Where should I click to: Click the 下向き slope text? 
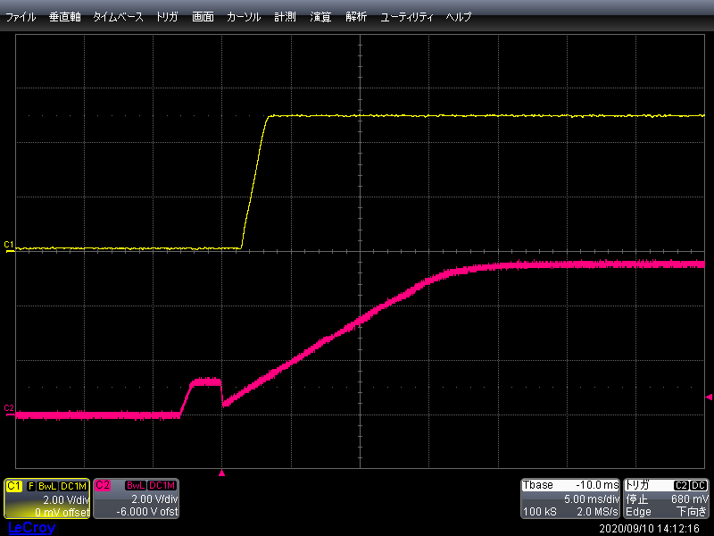point(693,511)
